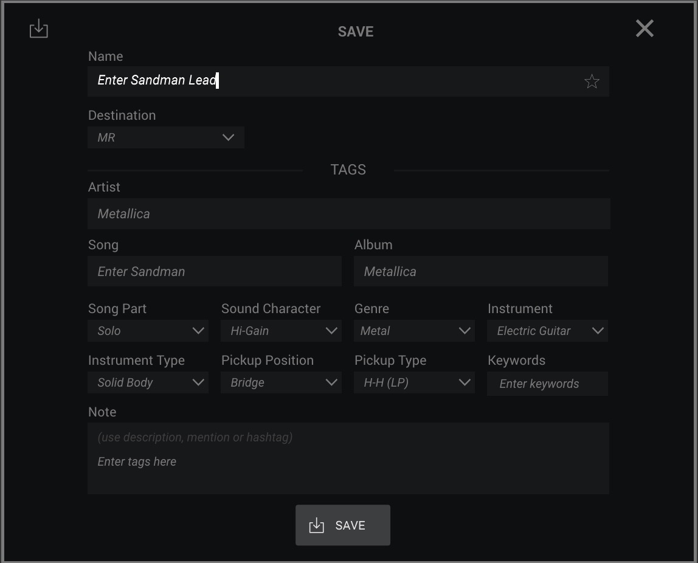
Task: Click the SAVE button at the bottom
Action: 343,525
